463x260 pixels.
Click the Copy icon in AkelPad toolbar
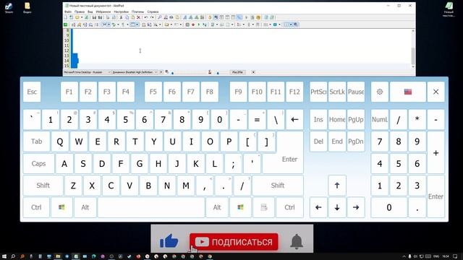point(127,17)
